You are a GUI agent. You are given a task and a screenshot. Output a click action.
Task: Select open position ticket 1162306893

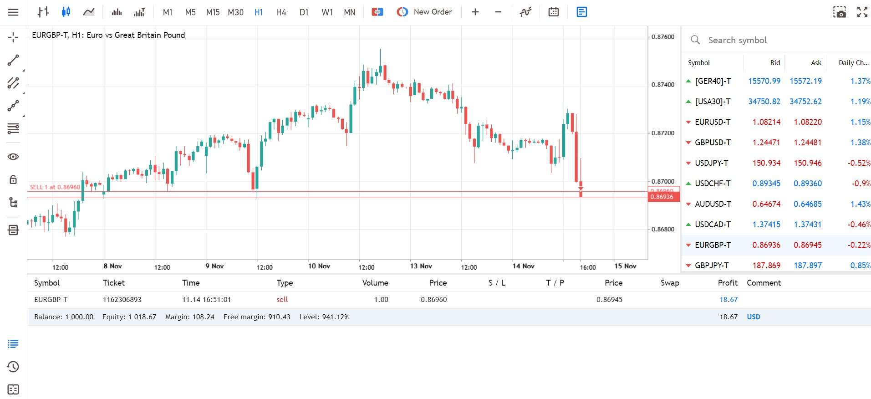(122, 300)
